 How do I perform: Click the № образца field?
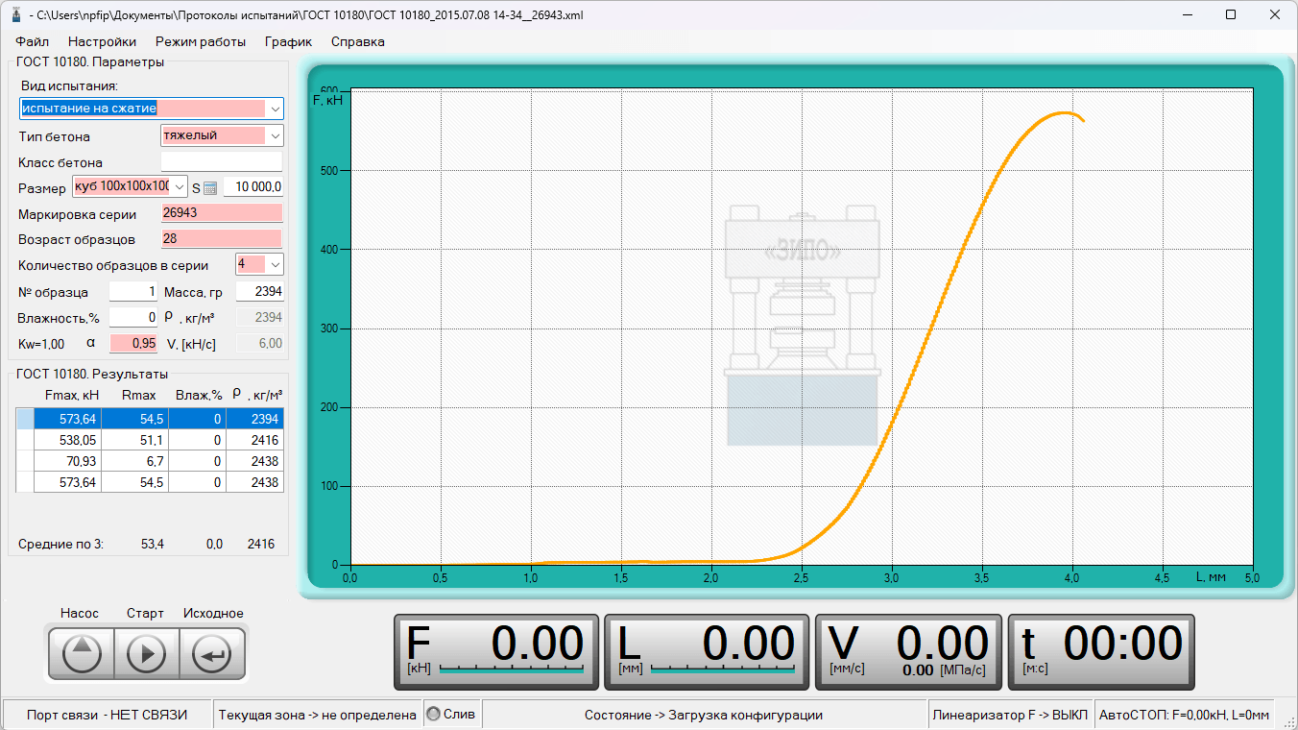coord(132,291)
